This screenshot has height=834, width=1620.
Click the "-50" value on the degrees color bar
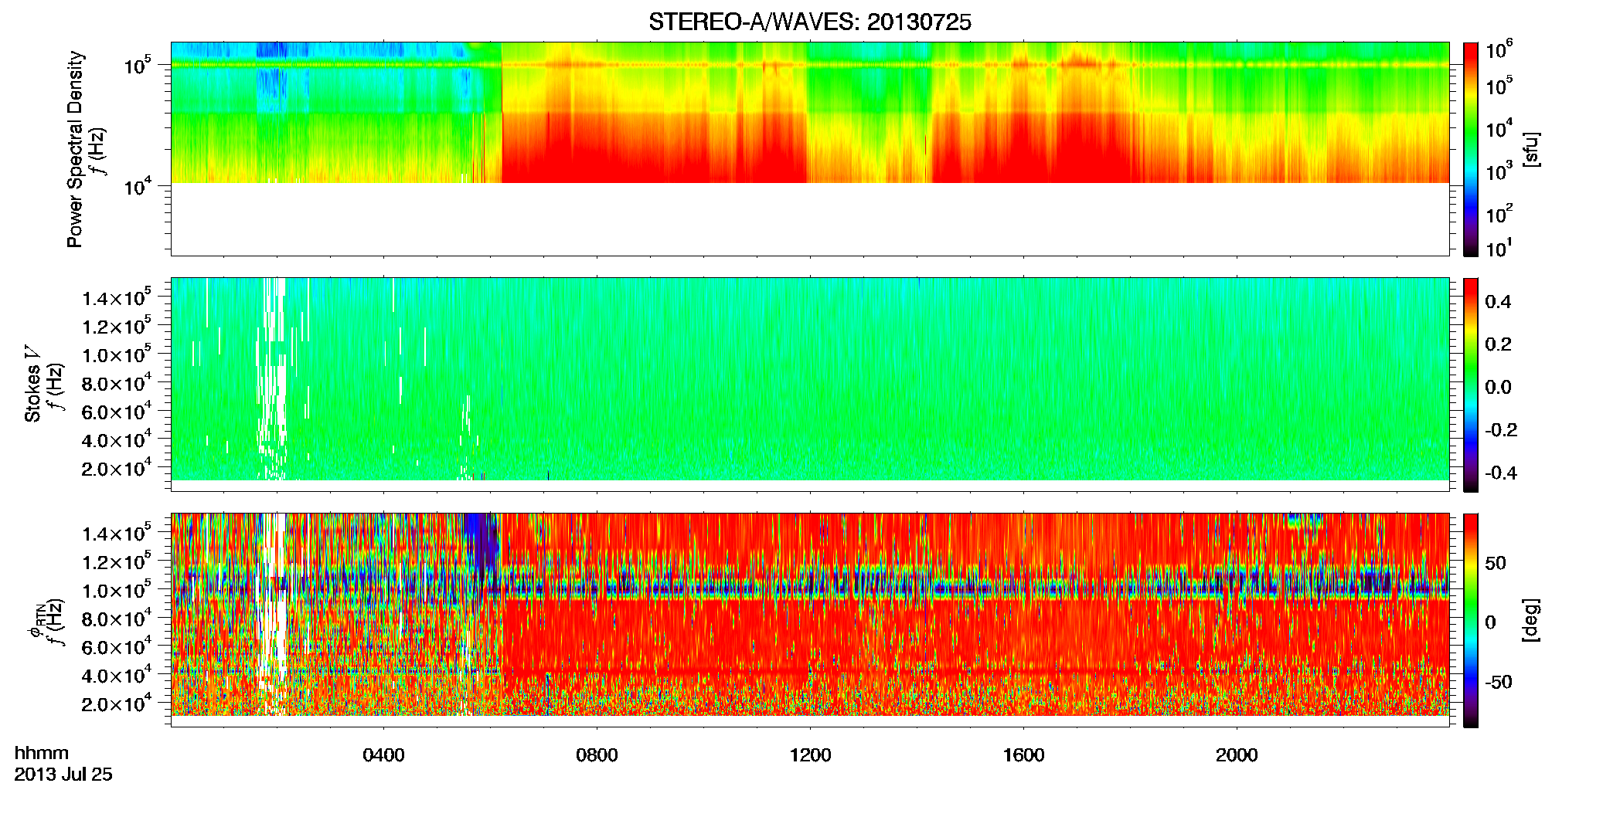pyautogui.click(x=1499, y=682)
